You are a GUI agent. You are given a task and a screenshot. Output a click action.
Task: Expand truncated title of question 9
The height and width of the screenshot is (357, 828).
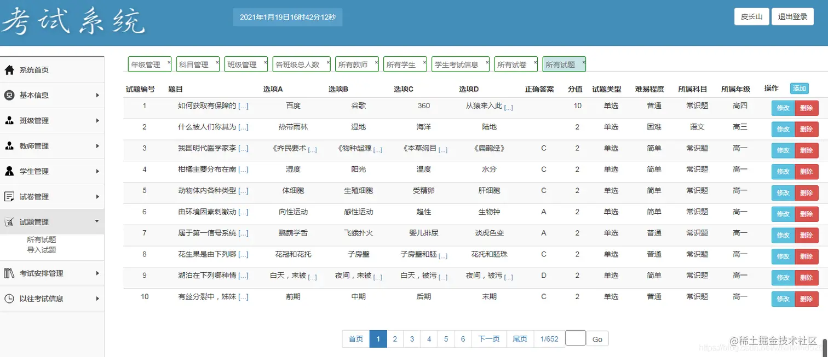(x=243, y=276)
